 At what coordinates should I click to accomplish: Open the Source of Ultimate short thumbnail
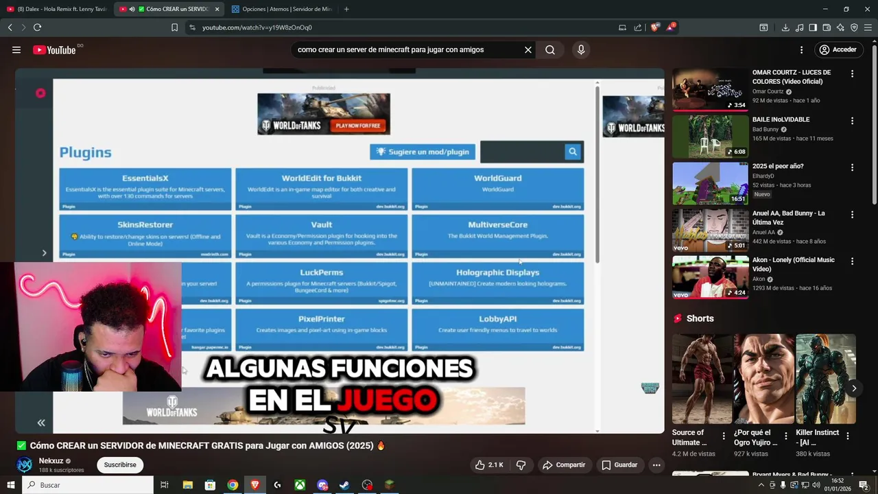pyautogui.click(x=702, y=379)
